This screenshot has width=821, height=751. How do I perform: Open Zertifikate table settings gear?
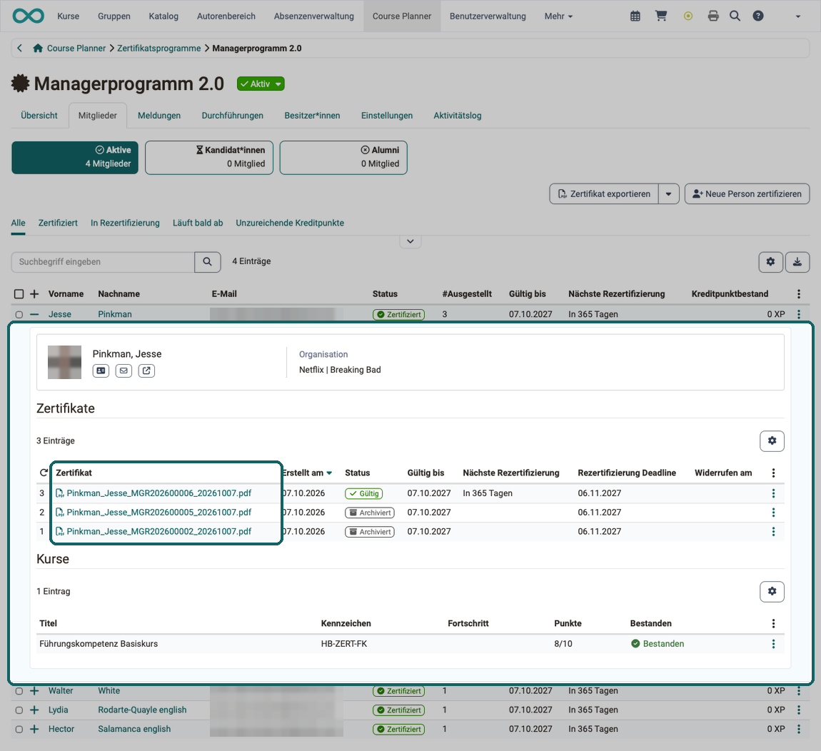[772, 441]
